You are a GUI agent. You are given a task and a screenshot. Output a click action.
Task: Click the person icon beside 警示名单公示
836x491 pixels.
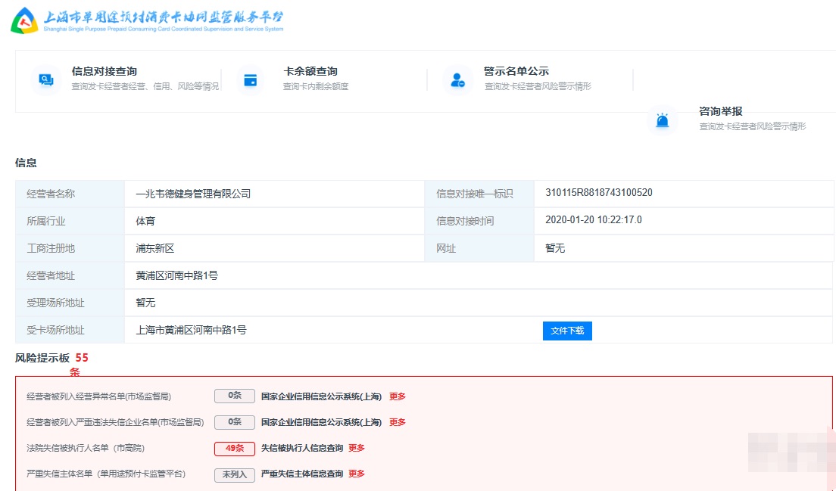point(458,79)
